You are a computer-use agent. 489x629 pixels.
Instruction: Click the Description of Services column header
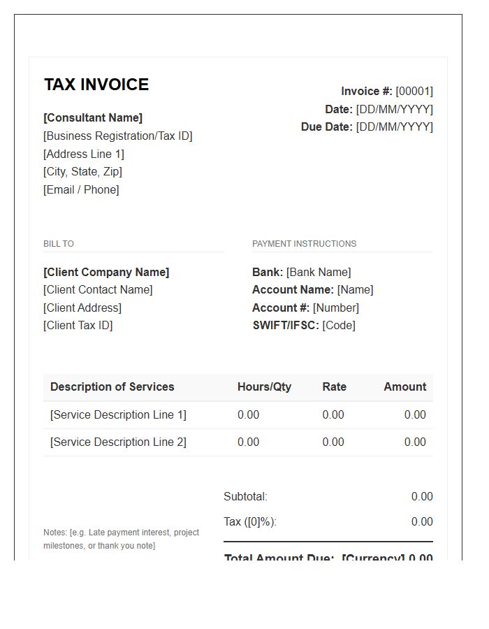pyautogui.click(x=112, y=386)
